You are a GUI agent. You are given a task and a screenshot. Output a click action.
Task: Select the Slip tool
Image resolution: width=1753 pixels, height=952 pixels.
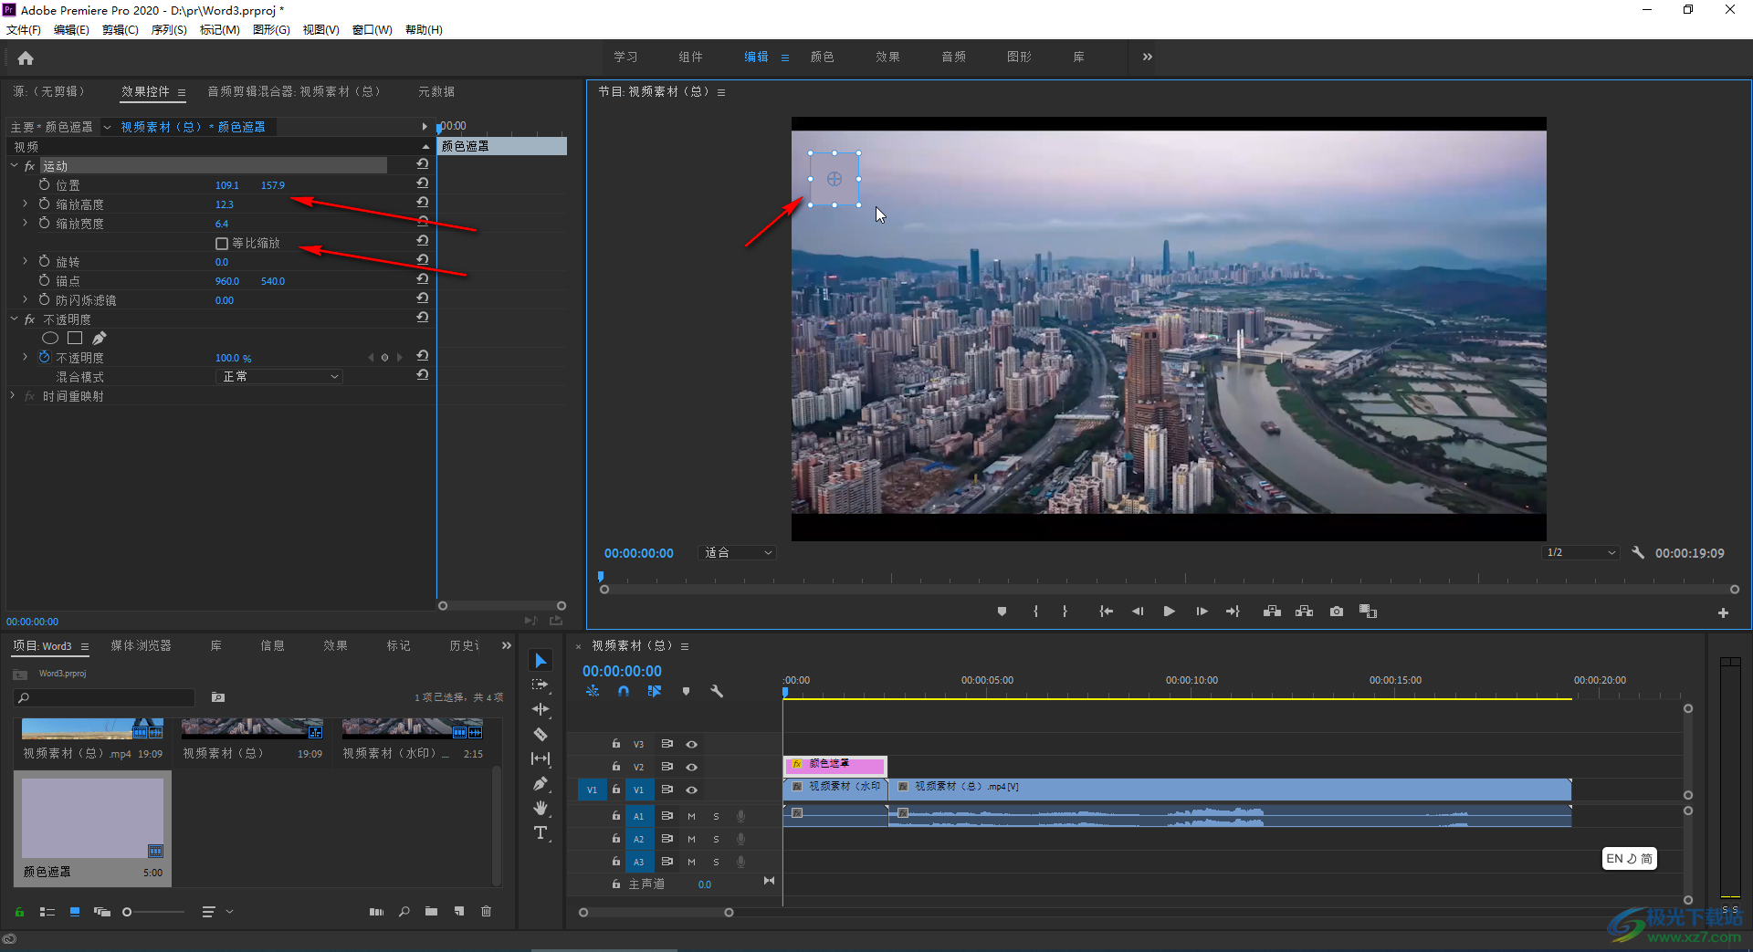pyautogui.click(x=541, y=758)
